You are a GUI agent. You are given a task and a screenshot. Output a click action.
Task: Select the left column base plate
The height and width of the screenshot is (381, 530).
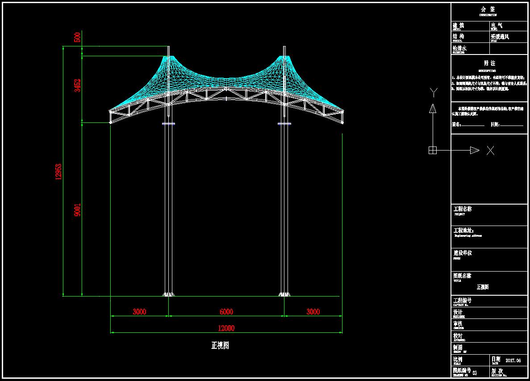click(x=168, y=294)
